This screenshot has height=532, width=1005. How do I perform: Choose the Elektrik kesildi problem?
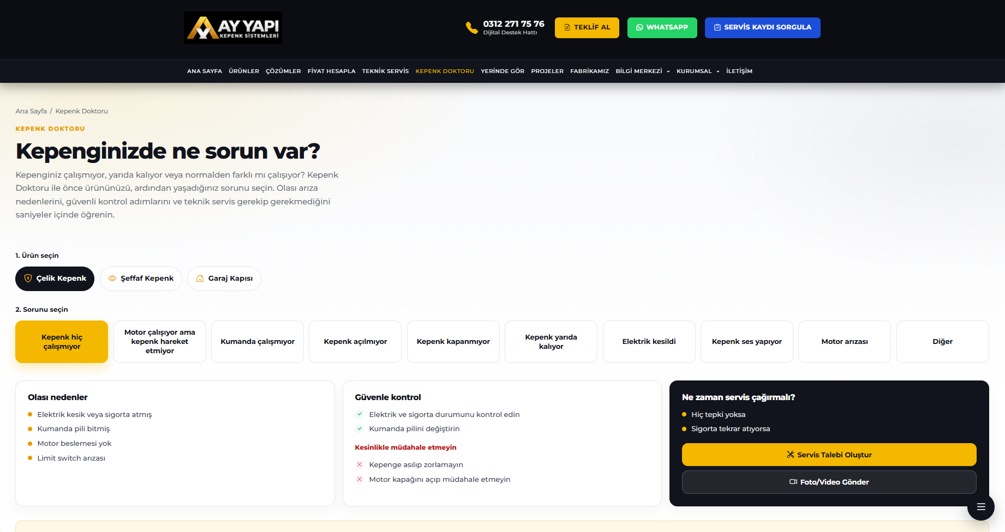(x=649, y=342)
